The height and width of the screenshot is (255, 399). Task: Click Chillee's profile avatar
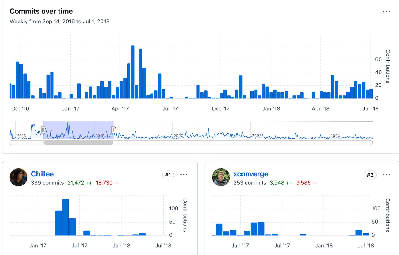[x=18, y=177]
